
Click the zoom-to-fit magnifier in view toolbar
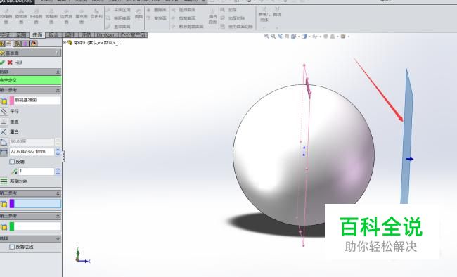[x=266, y=36]
